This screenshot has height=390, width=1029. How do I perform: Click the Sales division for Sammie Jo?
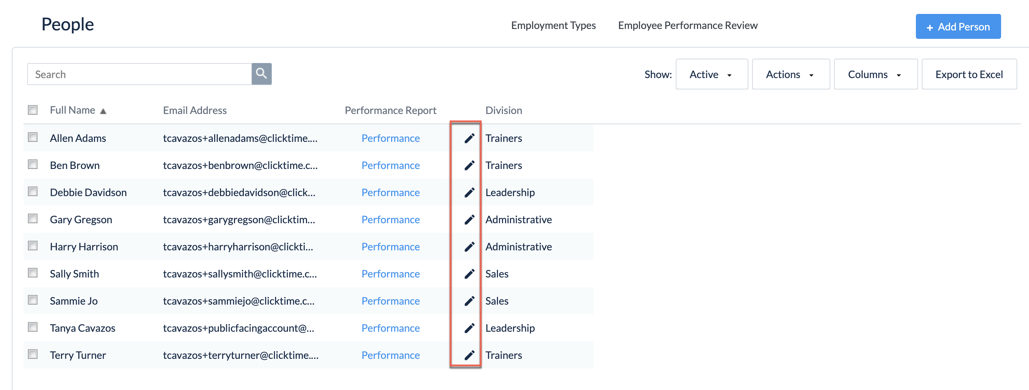pos(497,301)
